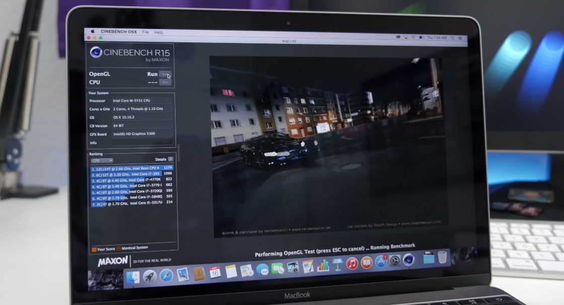The width and height of the screenshot is (564, 305).
Task: Click the Info field under Your System
Action: (143, 142)
